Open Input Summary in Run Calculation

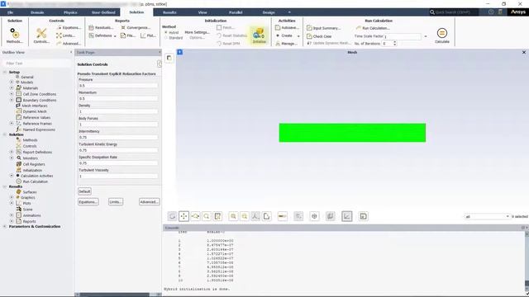click(x=323, y=28)
